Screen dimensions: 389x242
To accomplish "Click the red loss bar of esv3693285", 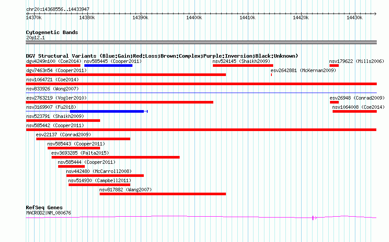I will pos(116,157).
